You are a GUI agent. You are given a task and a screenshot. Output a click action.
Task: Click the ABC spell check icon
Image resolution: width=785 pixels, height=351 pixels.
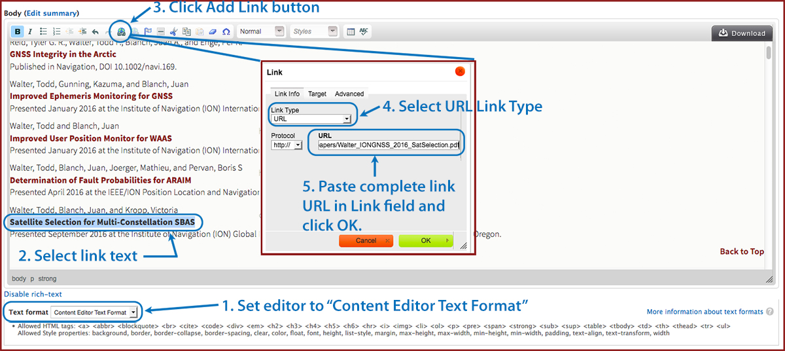click(364, 31)
